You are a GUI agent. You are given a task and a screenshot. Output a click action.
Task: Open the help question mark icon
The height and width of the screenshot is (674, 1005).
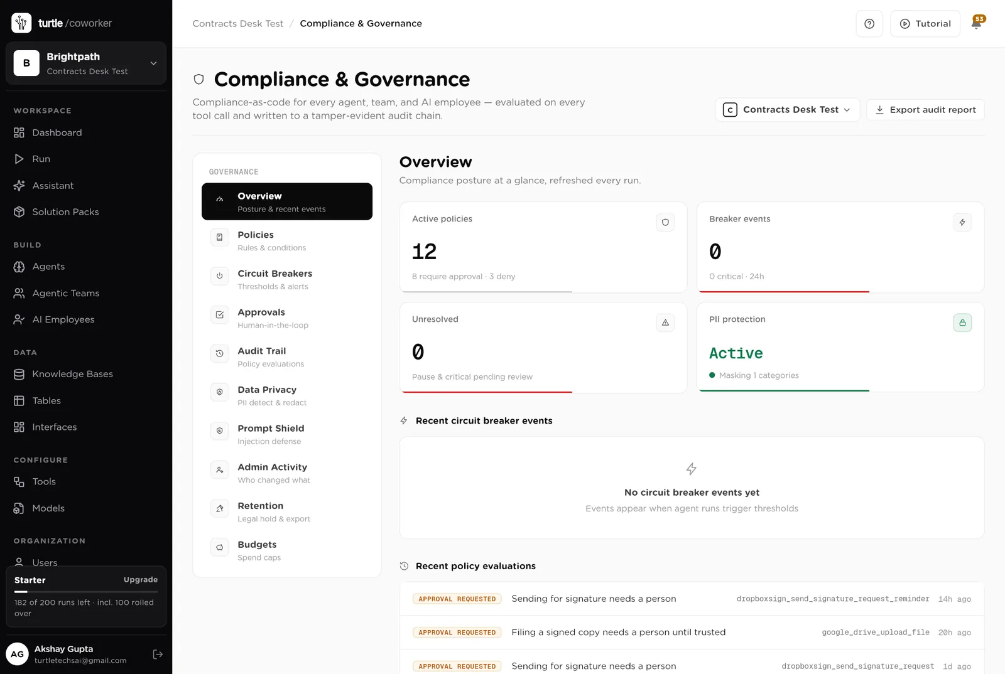(x=869, y=24)
